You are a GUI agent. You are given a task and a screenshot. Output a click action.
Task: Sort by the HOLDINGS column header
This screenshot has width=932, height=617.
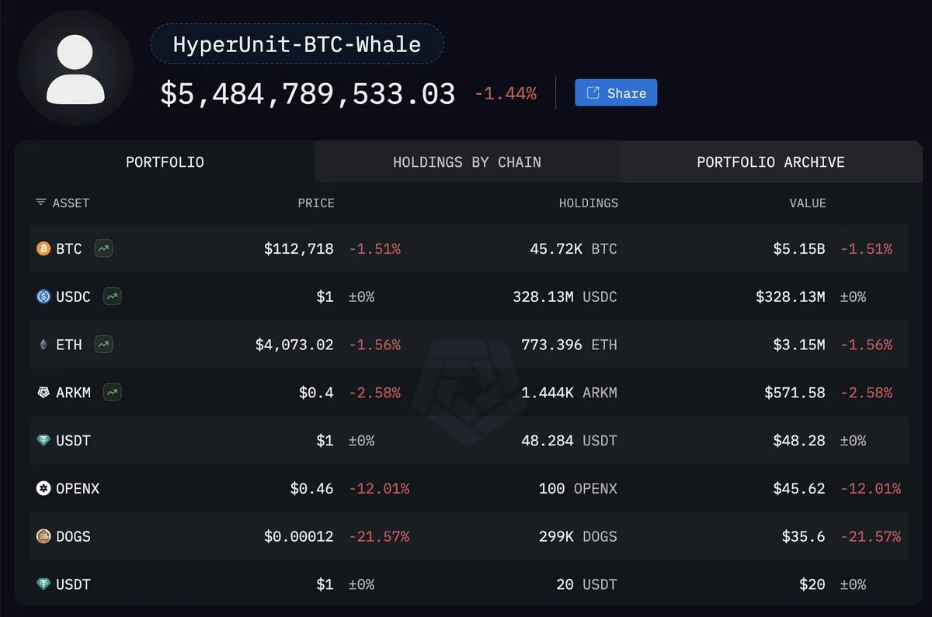589,203
